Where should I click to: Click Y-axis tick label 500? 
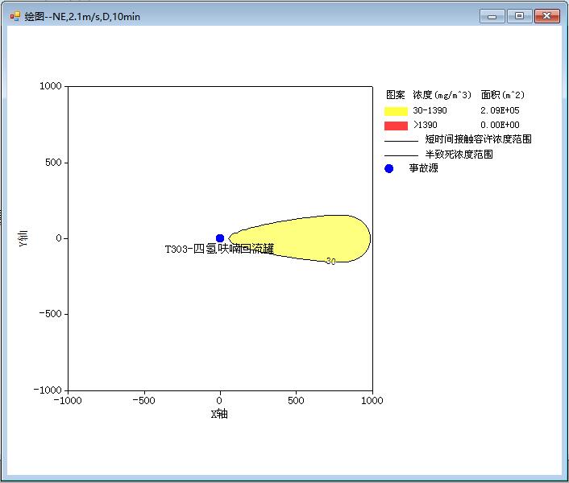[53, 163]
